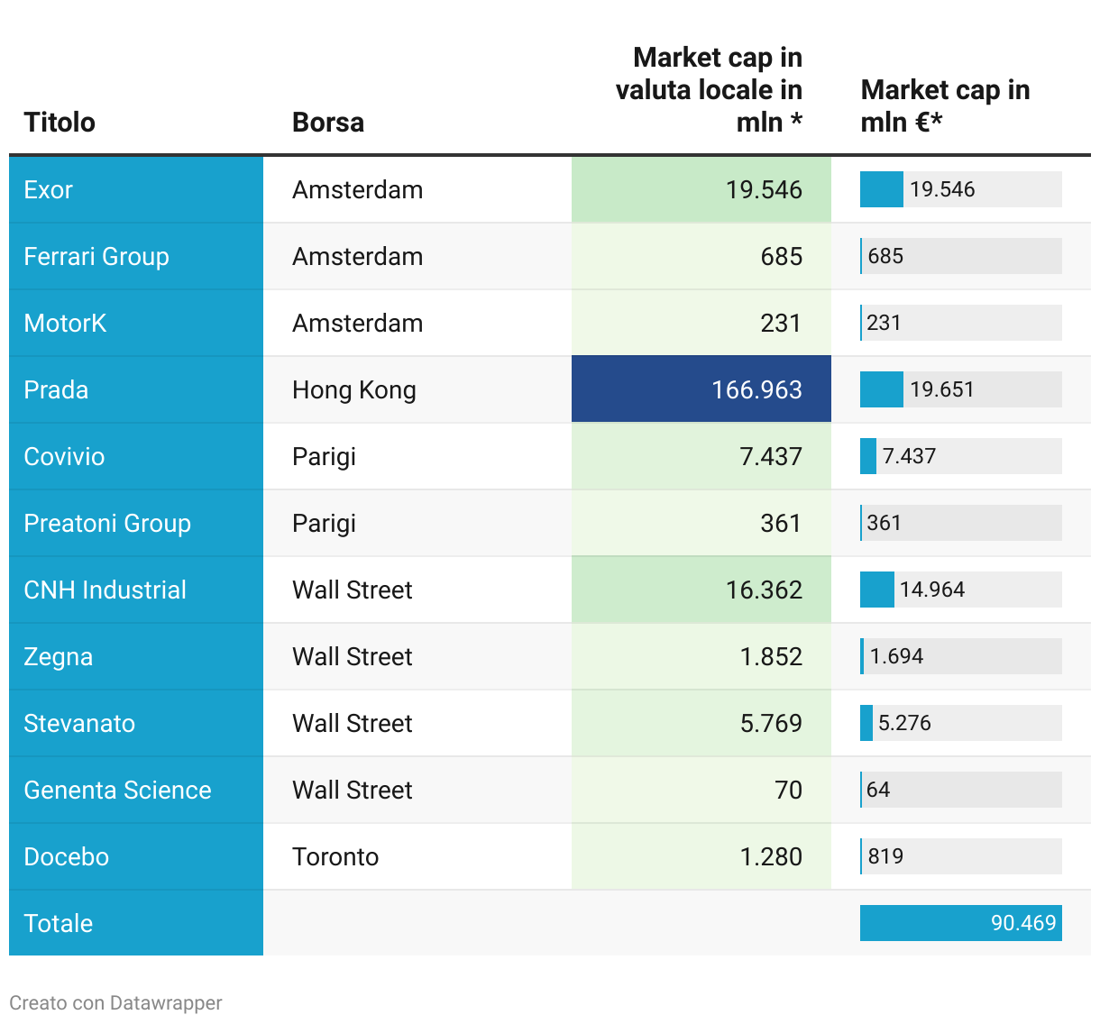Click the Totale 90.469 bar
Viewport: 1100px width, 1024px height.
point(960,923)
